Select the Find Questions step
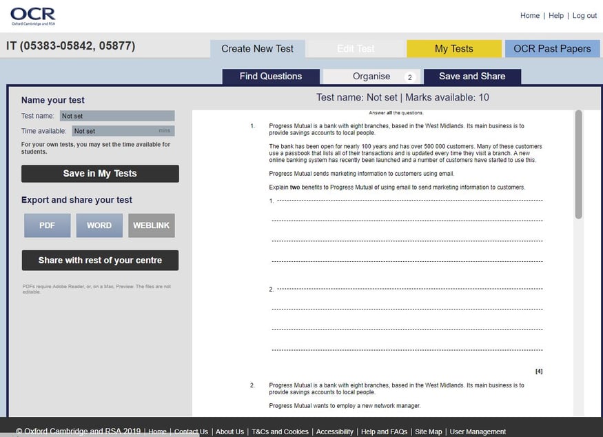The width and height of the screenshot is (603, 437). point(271,77)
